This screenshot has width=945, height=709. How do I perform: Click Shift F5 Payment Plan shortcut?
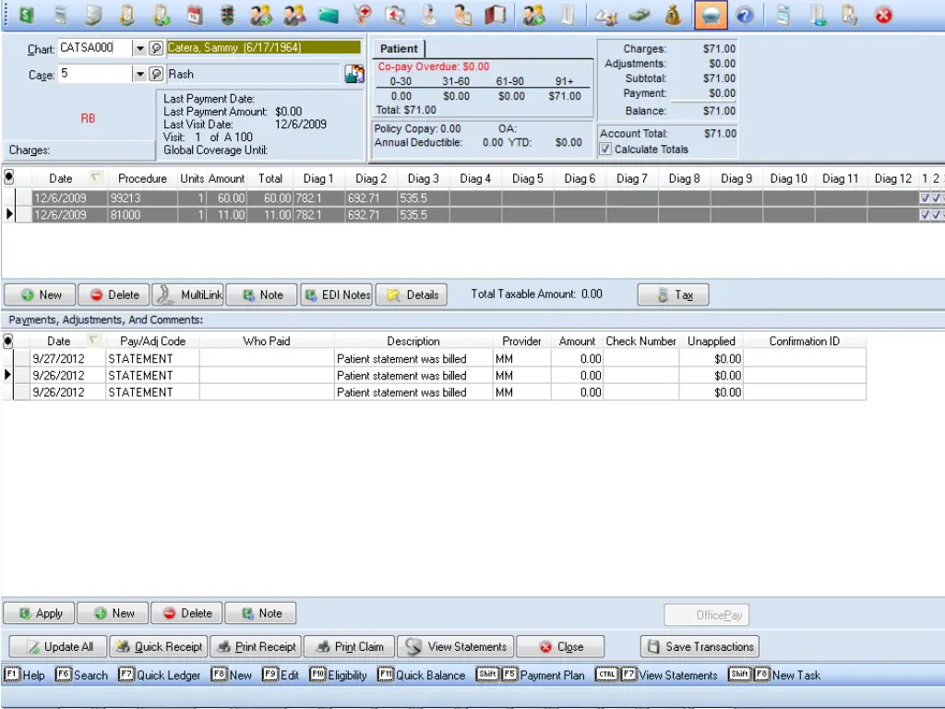point(531,675)
